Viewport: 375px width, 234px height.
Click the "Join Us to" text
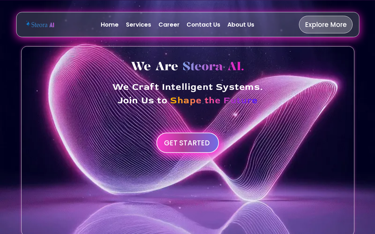click(x=142, y=100)
